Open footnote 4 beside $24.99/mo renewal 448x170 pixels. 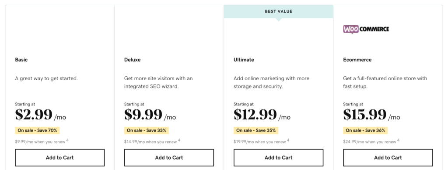click(398, 140)
